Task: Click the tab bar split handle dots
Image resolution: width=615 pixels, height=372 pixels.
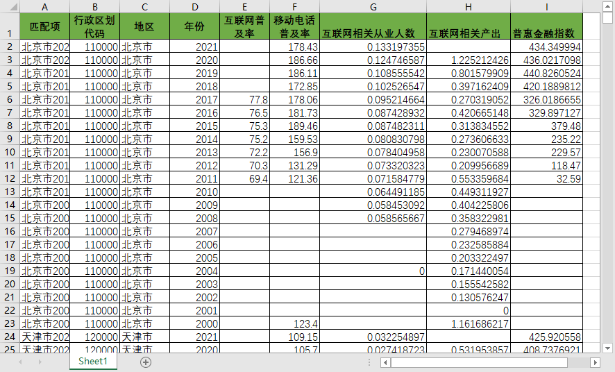Action: click(x=369, y=362)
